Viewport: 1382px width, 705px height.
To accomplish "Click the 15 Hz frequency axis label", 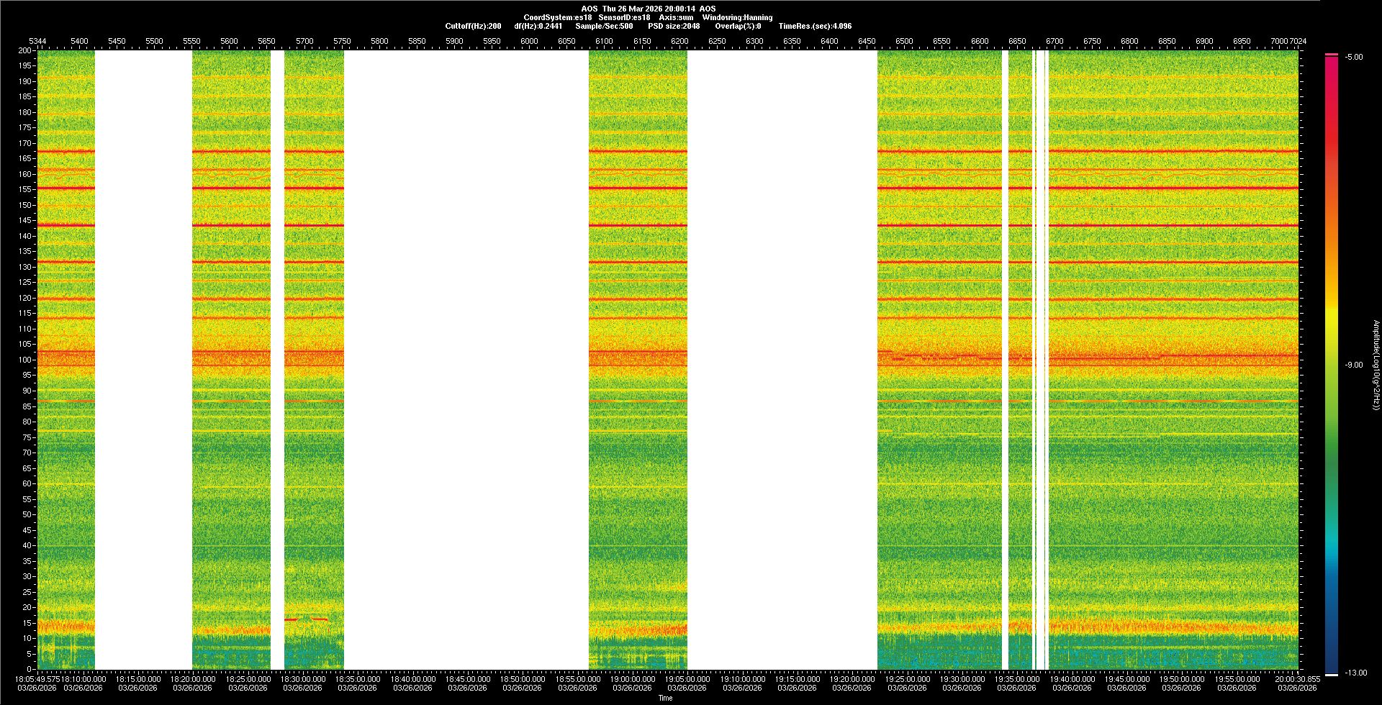I will pos(27,623).
